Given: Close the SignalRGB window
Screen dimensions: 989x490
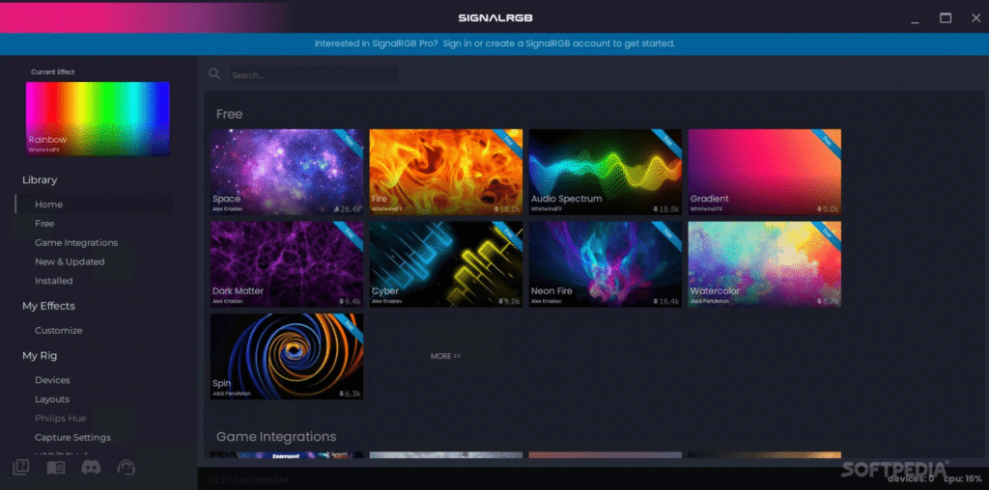Looking at the screenshot, I should pos(975,18).
